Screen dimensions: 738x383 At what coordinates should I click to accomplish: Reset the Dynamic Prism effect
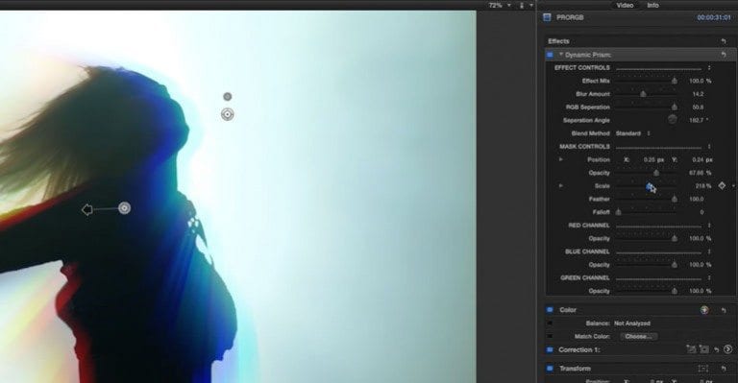(724, 55)
